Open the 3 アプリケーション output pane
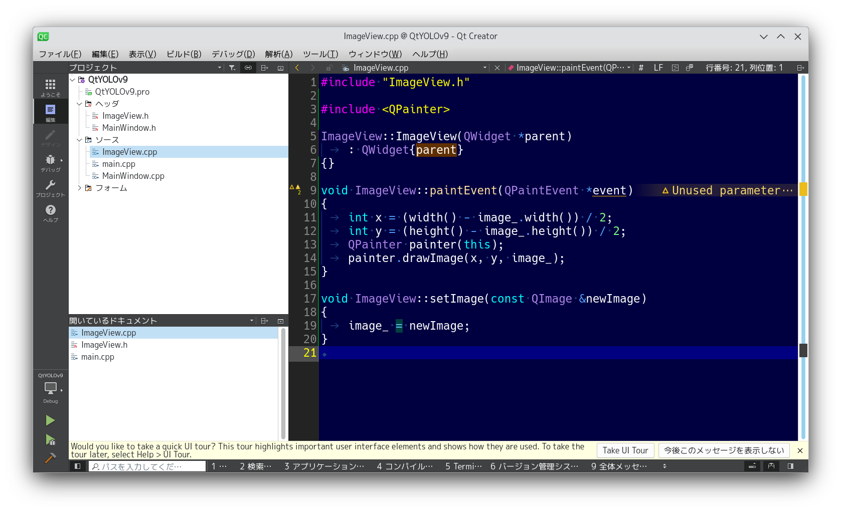Screen dimensions: 842x512 (324, 466)
